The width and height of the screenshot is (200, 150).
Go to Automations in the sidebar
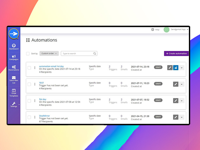click(14, 68)
